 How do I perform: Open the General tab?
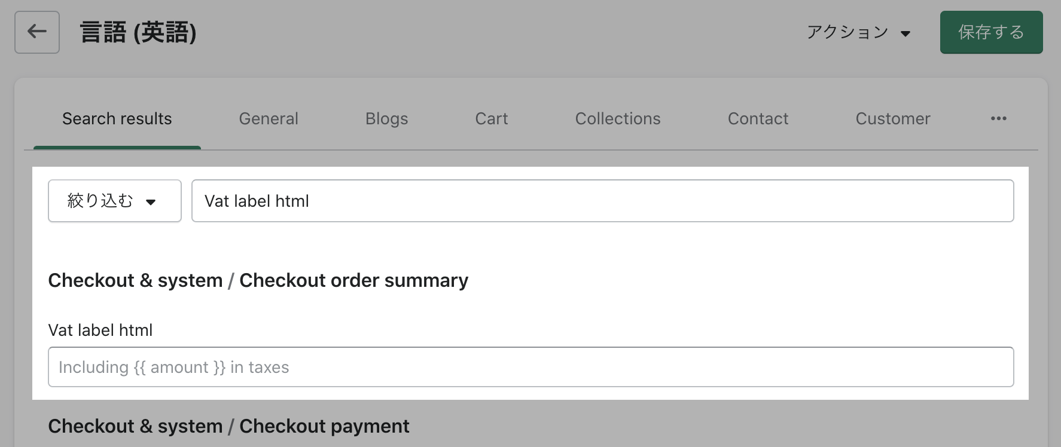point(269,119)
